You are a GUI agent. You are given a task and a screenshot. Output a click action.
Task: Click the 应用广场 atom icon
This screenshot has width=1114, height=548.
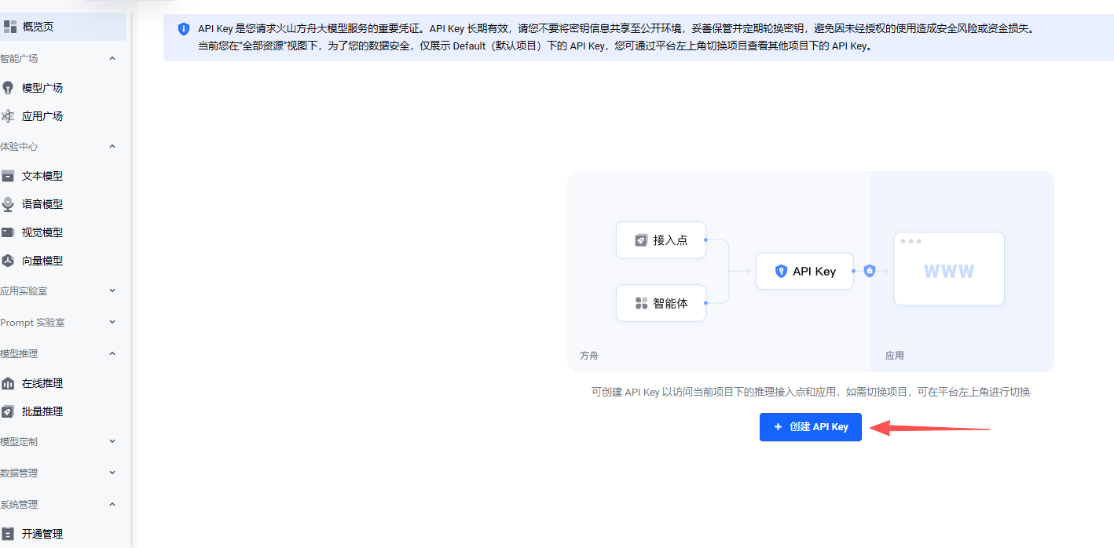point(8,116)
